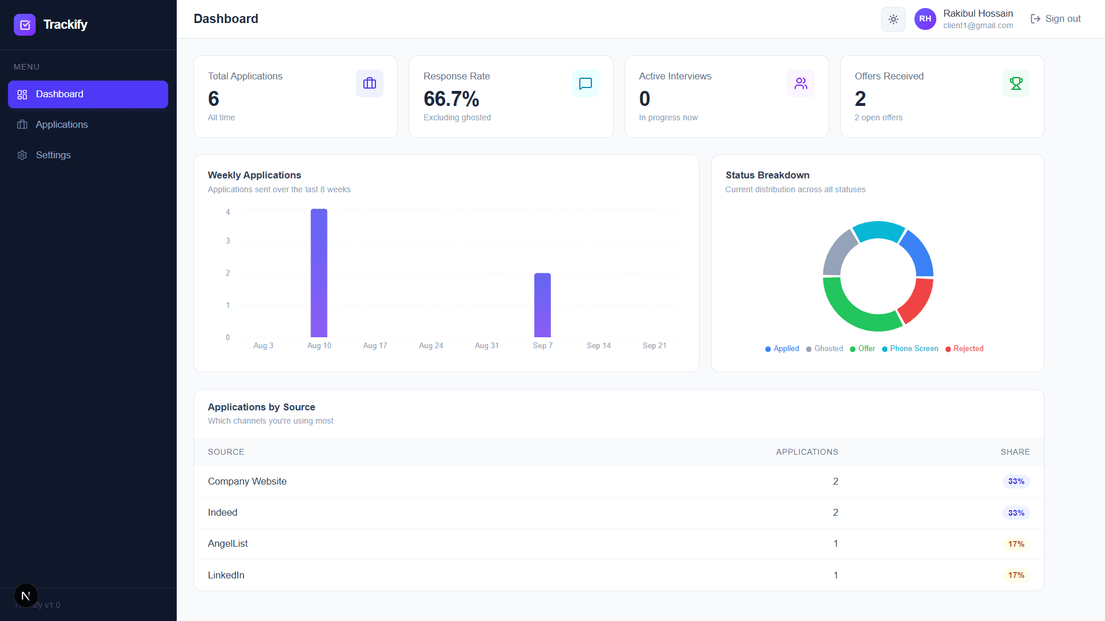The width and height of the screenshot is (1105, 621).
Task: Click the APPLICATIONS column header
Action: pyautogui.click(x=807, y=452)
